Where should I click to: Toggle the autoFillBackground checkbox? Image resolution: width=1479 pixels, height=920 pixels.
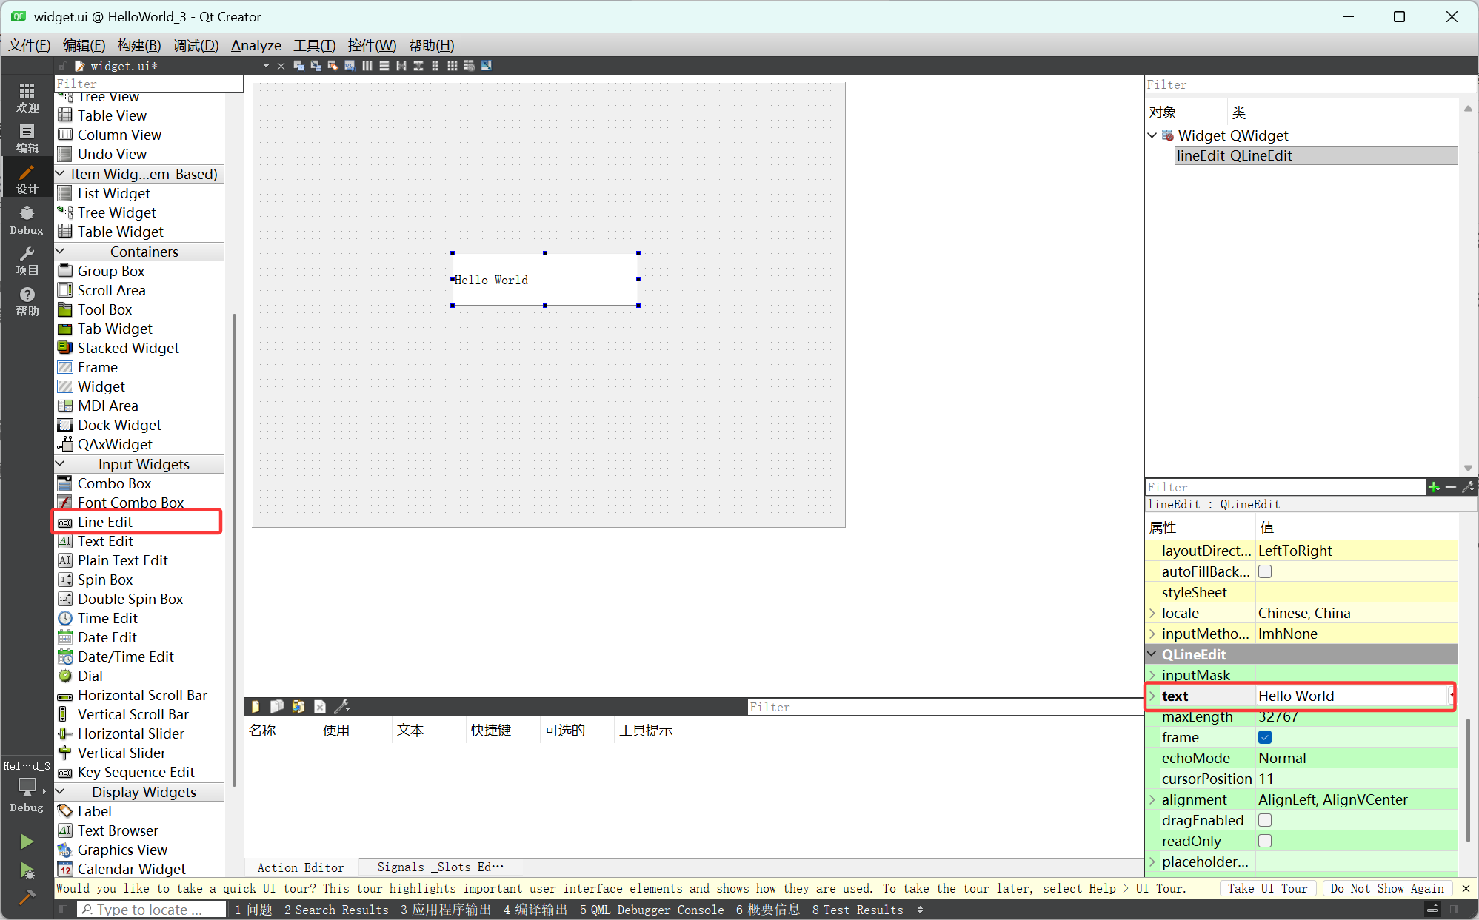[x=1265, y=571]
